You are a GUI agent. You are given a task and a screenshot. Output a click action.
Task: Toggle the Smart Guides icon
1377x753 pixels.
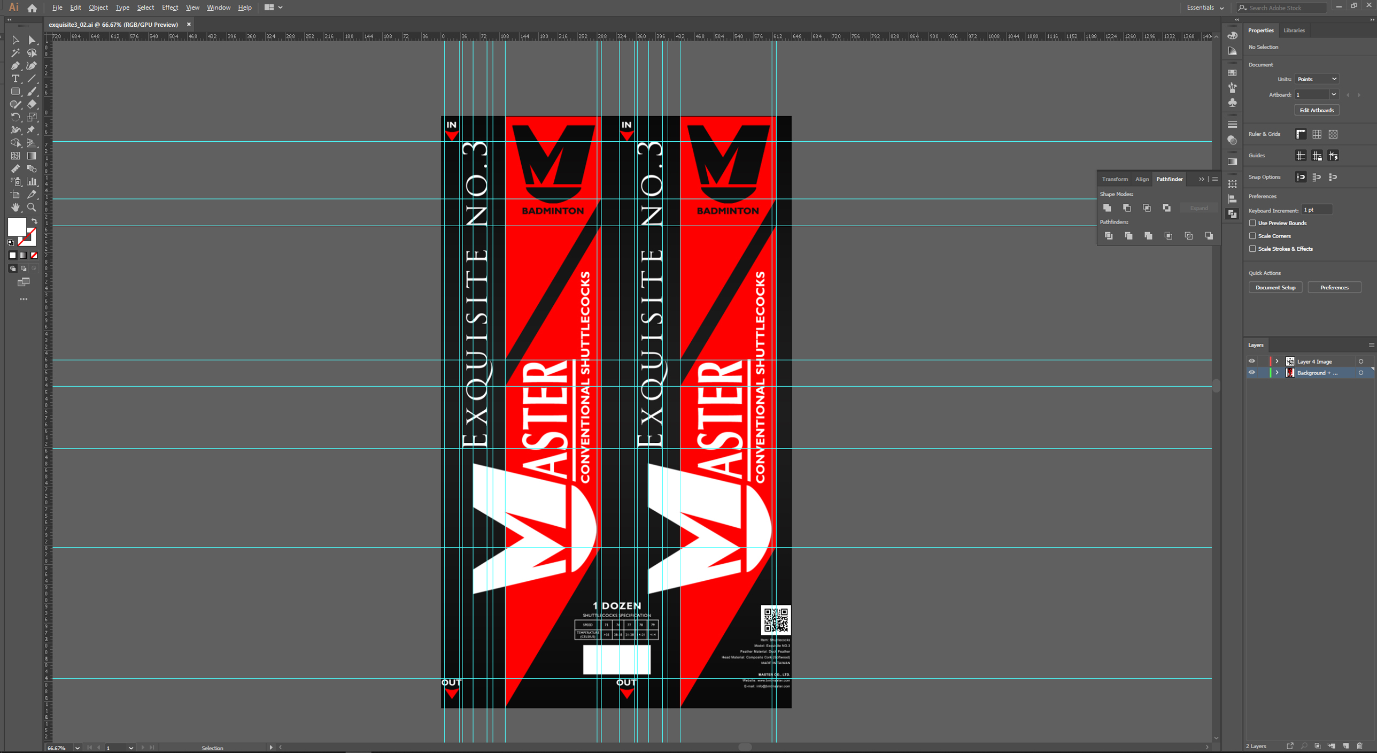1333,156
